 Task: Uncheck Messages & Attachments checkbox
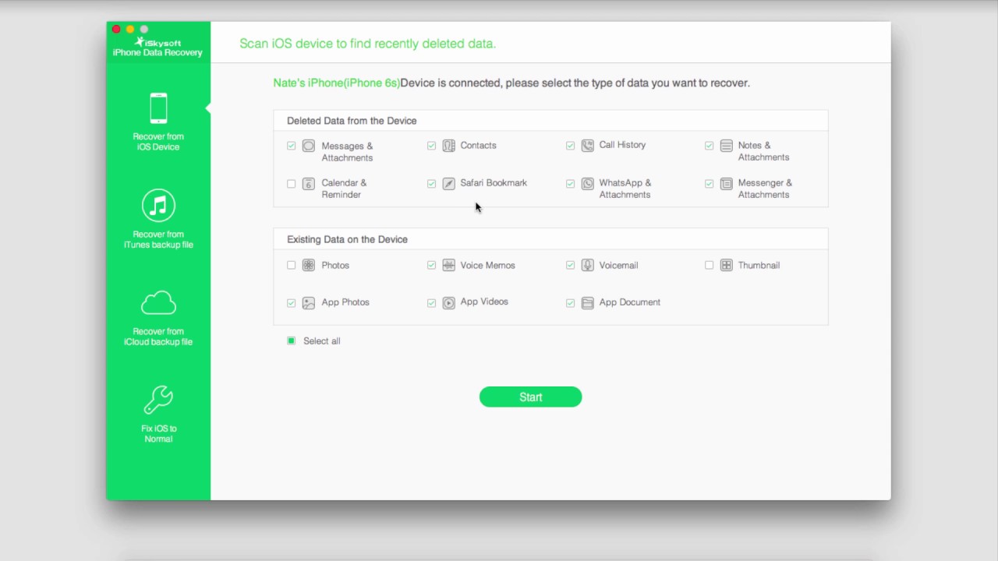click(292, 146)
